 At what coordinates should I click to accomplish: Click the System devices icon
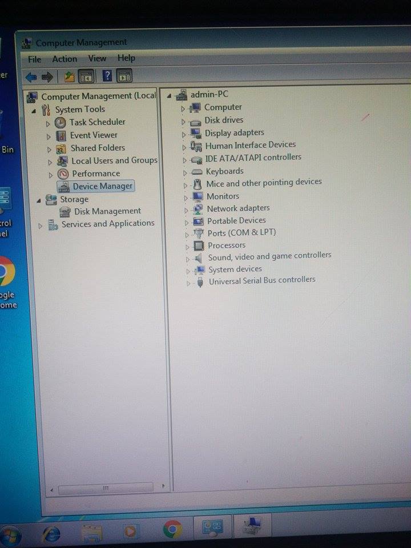tap(200, 270)
